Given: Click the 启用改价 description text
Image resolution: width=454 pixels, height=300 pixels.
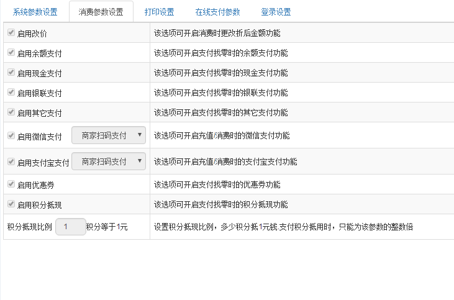Looking at the screenshot, I should click(221, 33).
